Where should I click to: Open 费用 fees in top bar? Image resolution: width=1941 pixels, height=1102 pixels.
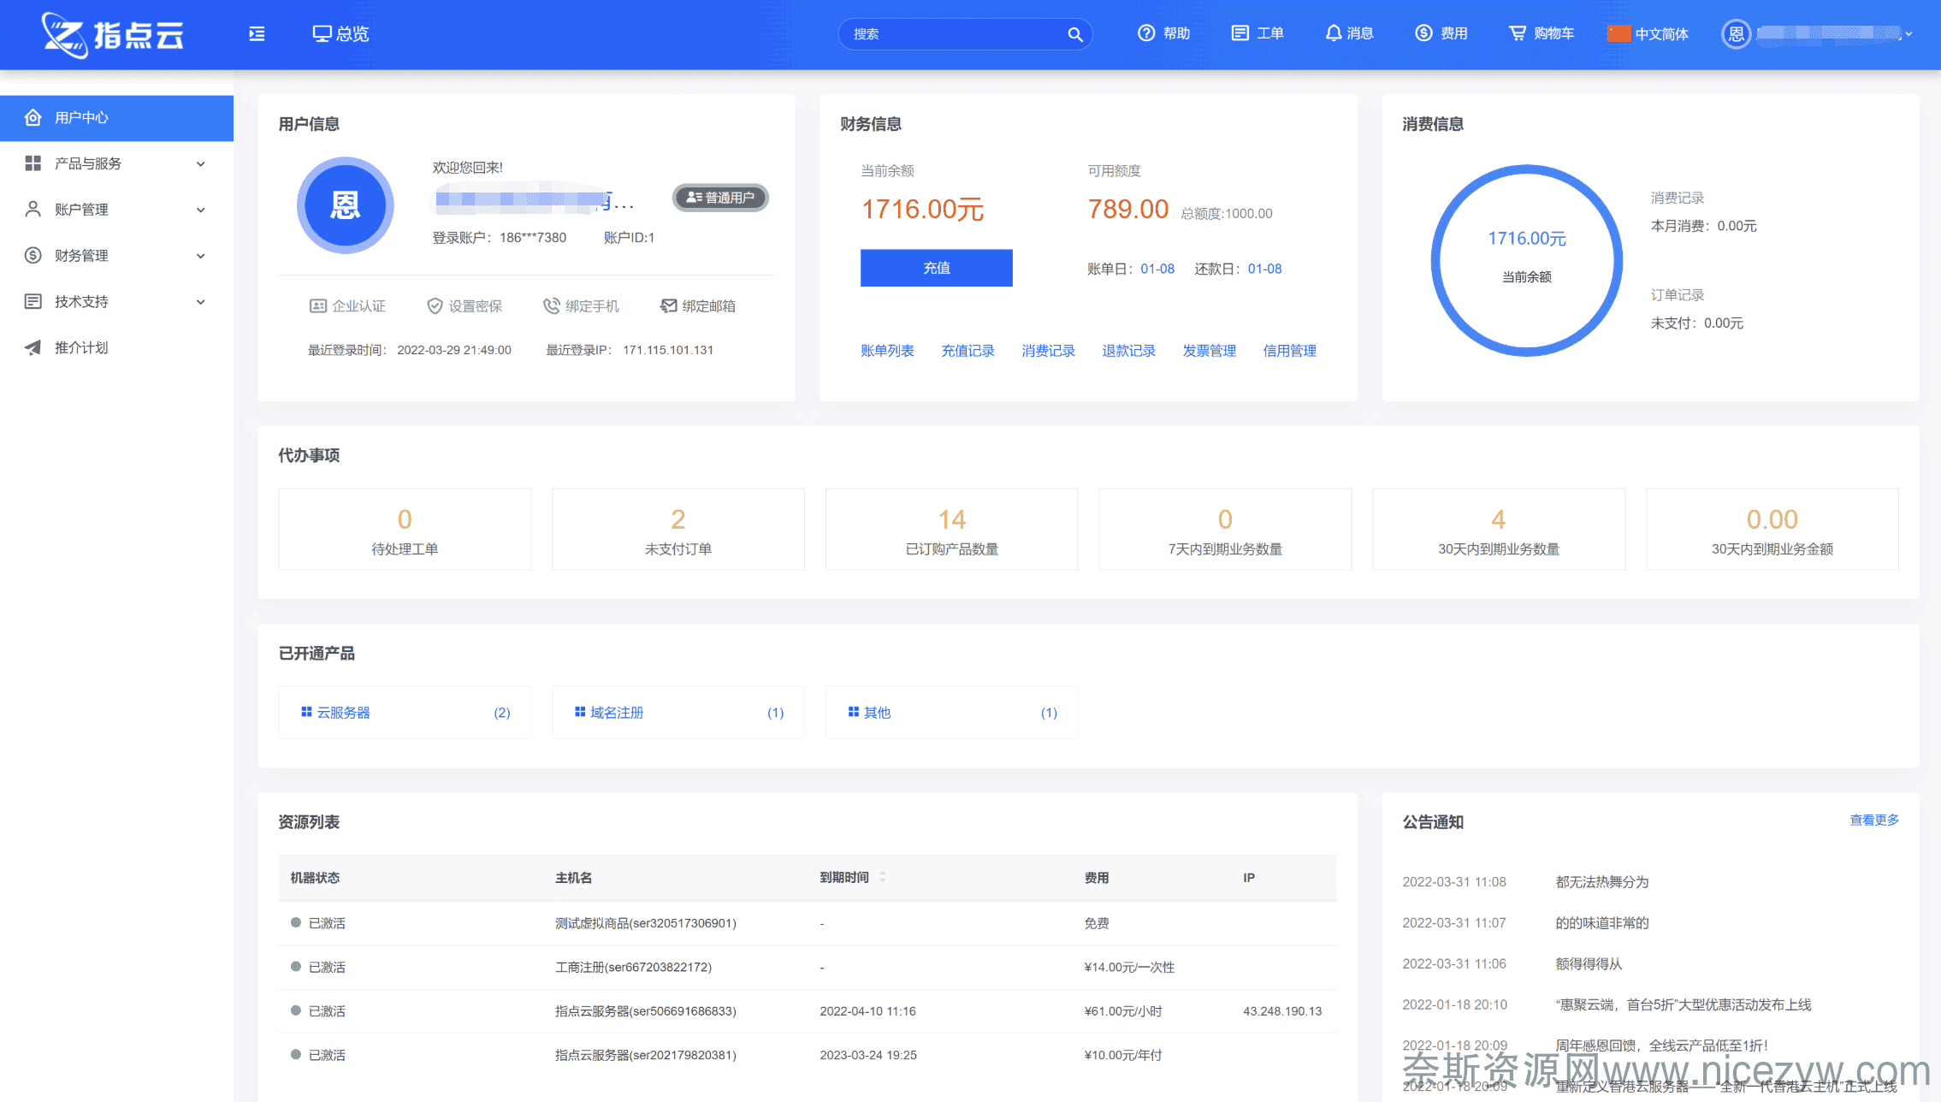pyautogui.click(x=1441, y=33)
